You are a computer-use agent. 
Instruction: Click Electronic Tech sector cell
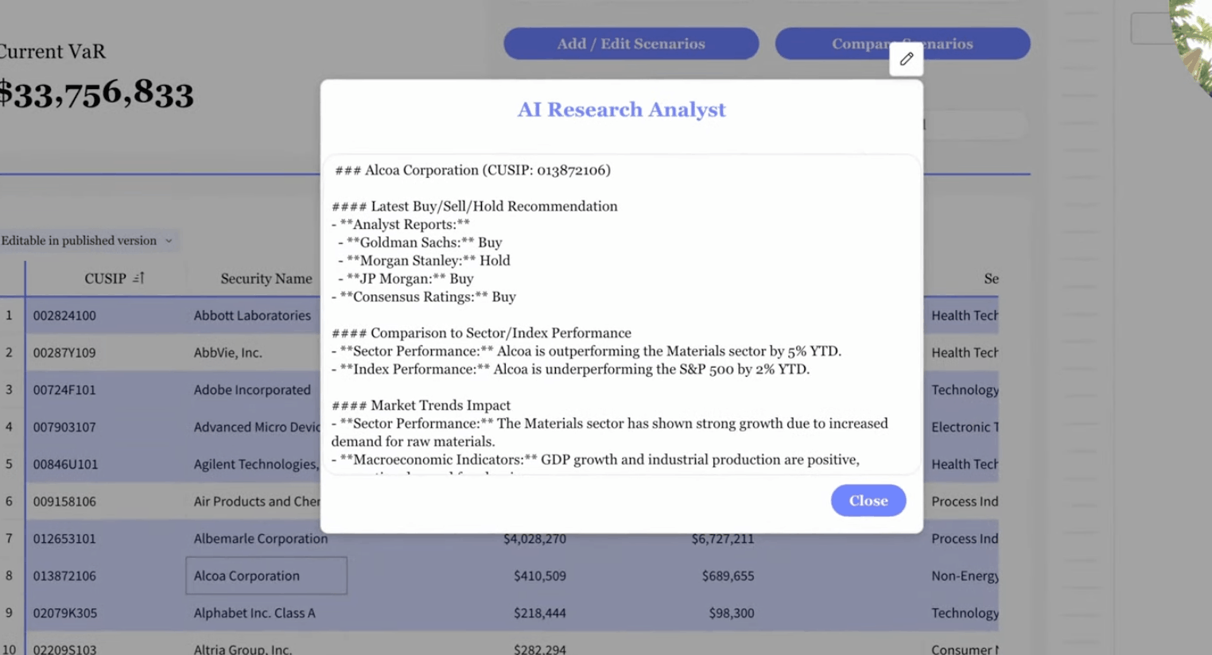pos(965,427)
